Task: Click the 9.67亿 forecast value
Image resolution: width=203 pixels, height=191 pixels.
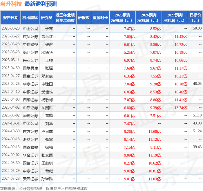Action: [x=155, y=68]
